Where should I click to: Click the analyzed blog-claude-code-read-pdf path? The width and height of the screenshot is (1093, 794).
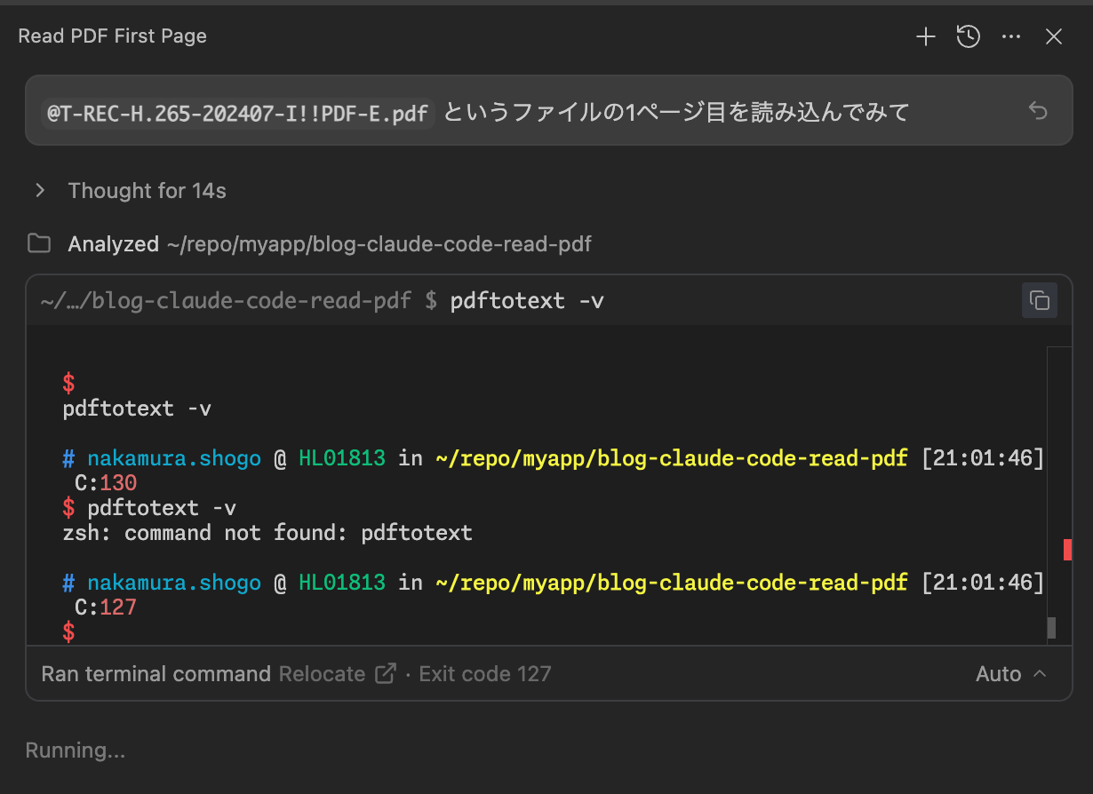pyautogui.click(x=379, y=244)
